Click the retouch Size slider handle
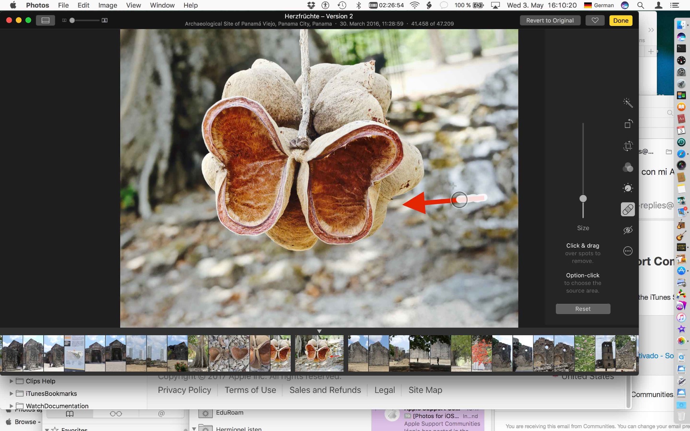The height and width of the screenshot is (431, 690). tap(583, 198)
